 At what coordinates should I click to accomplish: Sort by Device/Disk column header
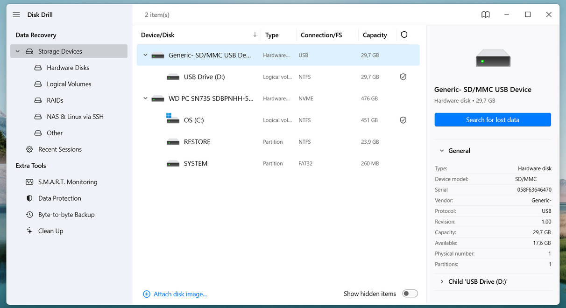tap(157, 35)
